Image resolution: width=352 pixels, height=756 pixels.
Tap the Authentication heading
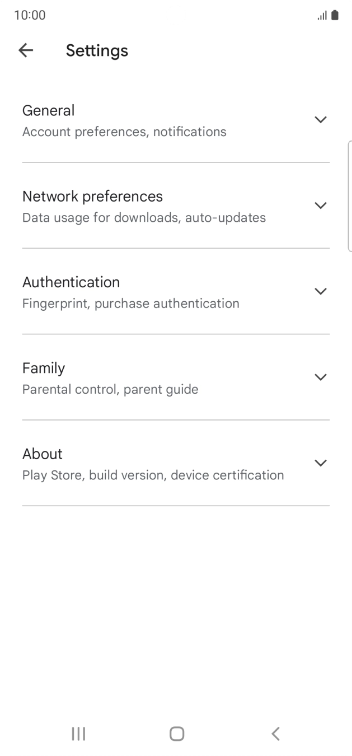pos(71,282)
